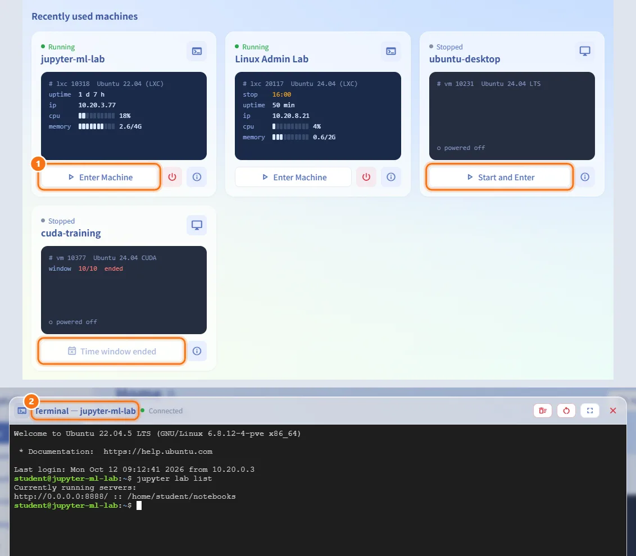Click the terminal icon beside the panel title
The width and height of the screenshot is (636, 556).
click(22, 411)
